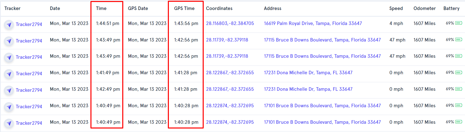Click the tracker arrow icon in the 1:41:49 pm row

click(x=9, y=74)
